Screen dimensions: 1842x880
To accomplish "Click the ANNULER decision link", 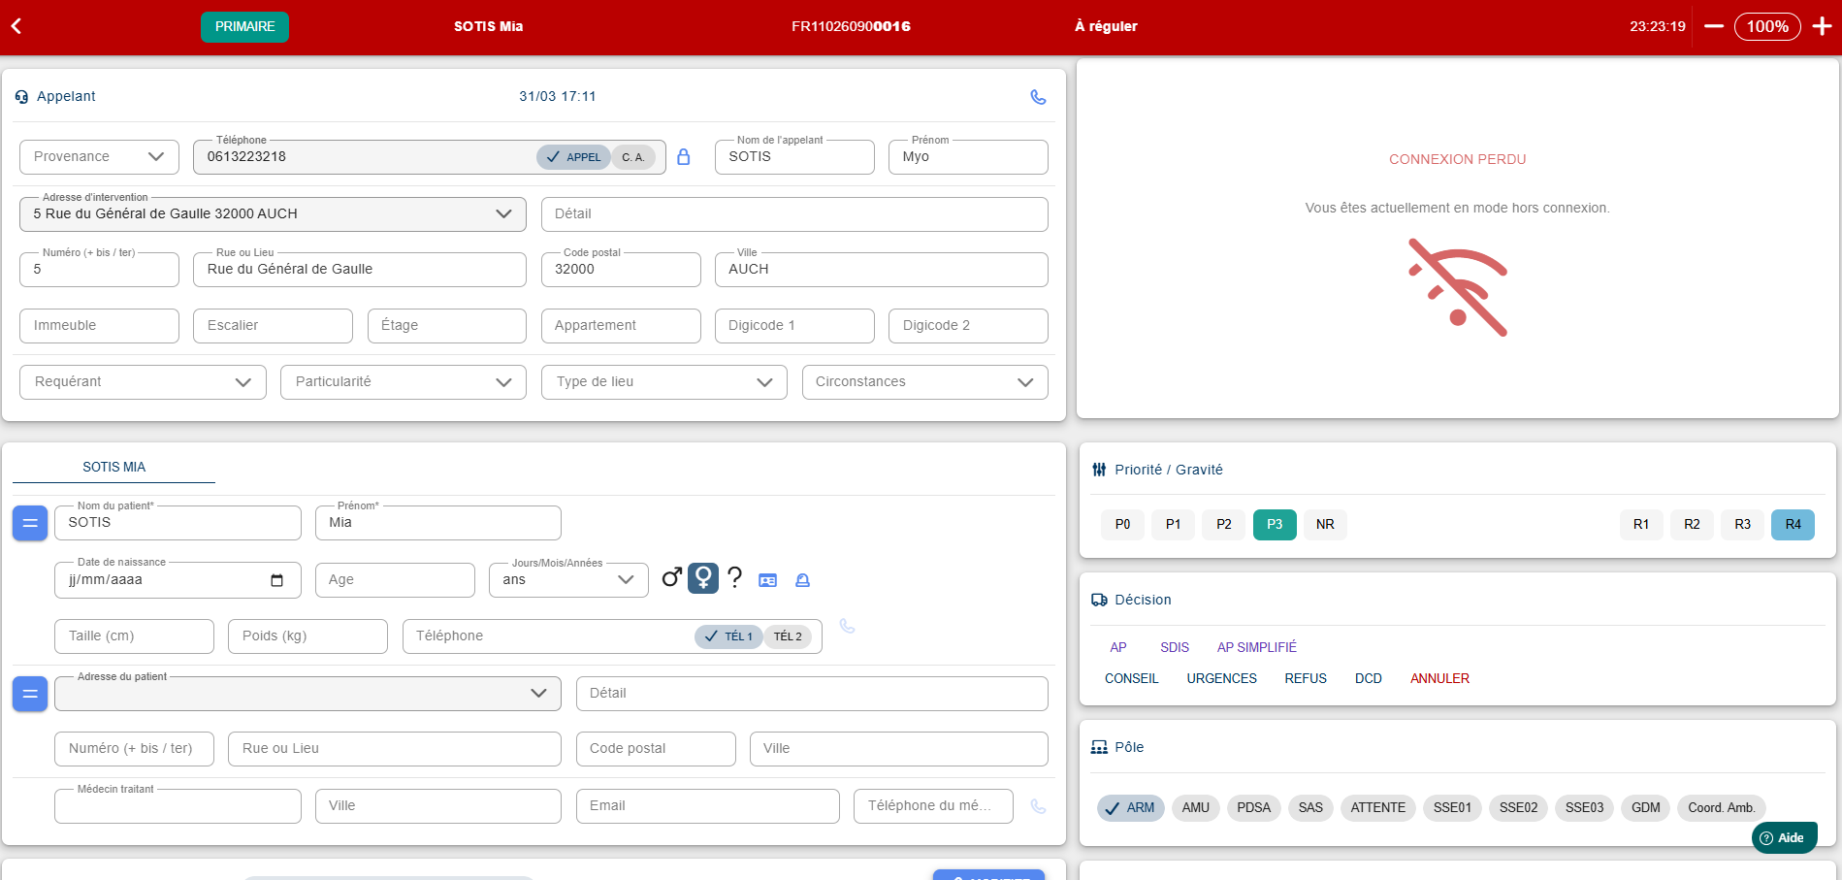I will 1439,678.
